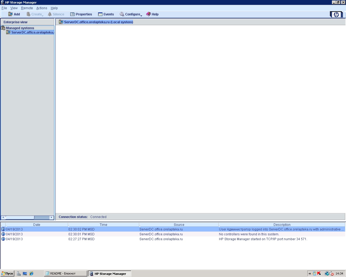Image resolution: width=346 pixels, height=277 pixels.
Task: Click info icon of 02:27:27 event
Action: (x=3, y=239)
